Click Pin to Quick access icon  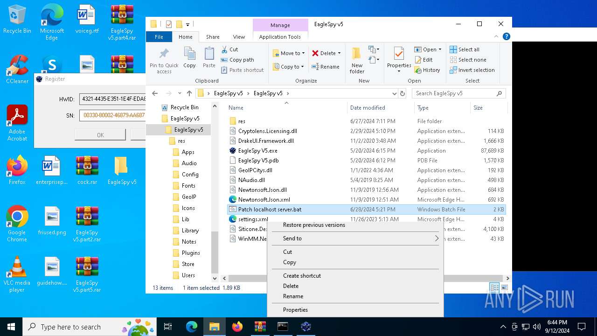click(164, 60)
